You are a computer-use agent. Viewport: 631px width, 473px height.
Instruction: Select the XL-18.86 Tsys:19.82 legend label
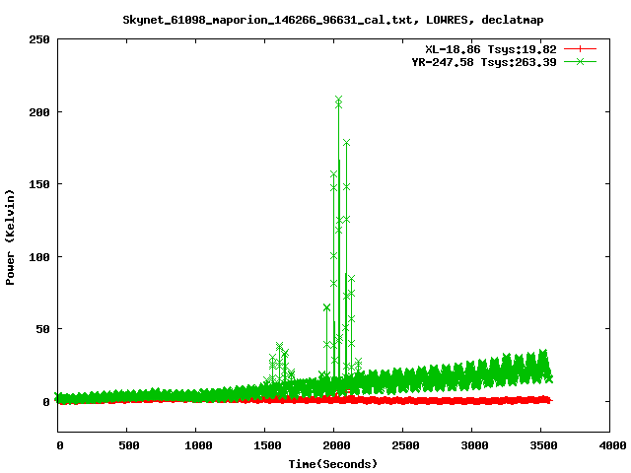[x=490, y=48]
